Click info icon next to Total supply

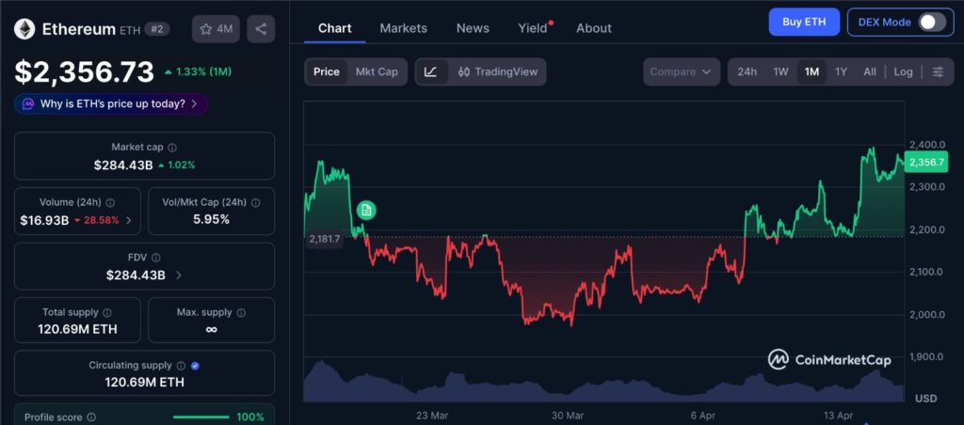click(x=107, y=312)
